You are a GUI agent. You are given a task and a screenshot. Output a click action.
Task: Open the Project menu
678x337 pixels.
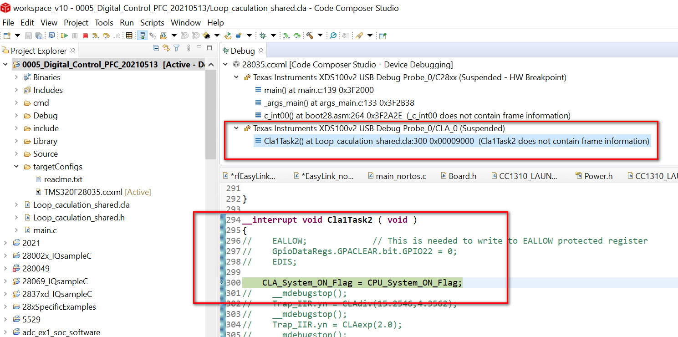click(x=76, y=23)
